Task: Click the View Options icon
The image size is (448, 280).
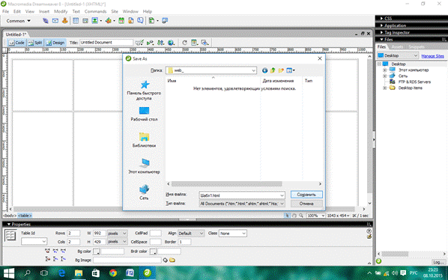Action: (x=195, y=43)
